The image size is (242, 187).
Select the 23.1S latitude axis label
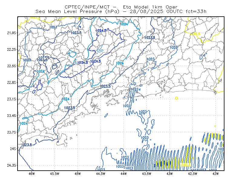point(11,99)
